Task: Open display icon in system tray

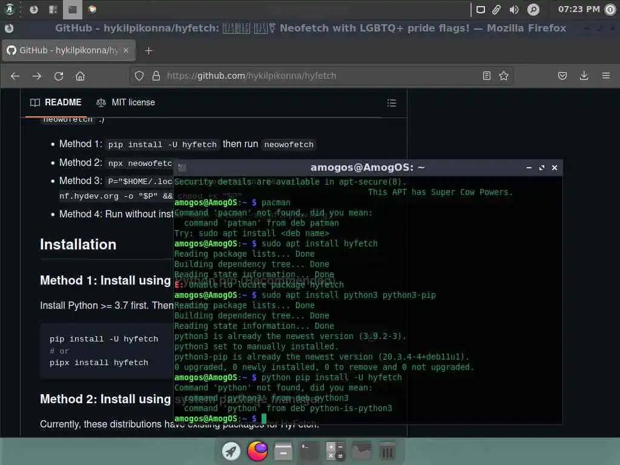Action: pyautogui.click(x=480, y=10)
